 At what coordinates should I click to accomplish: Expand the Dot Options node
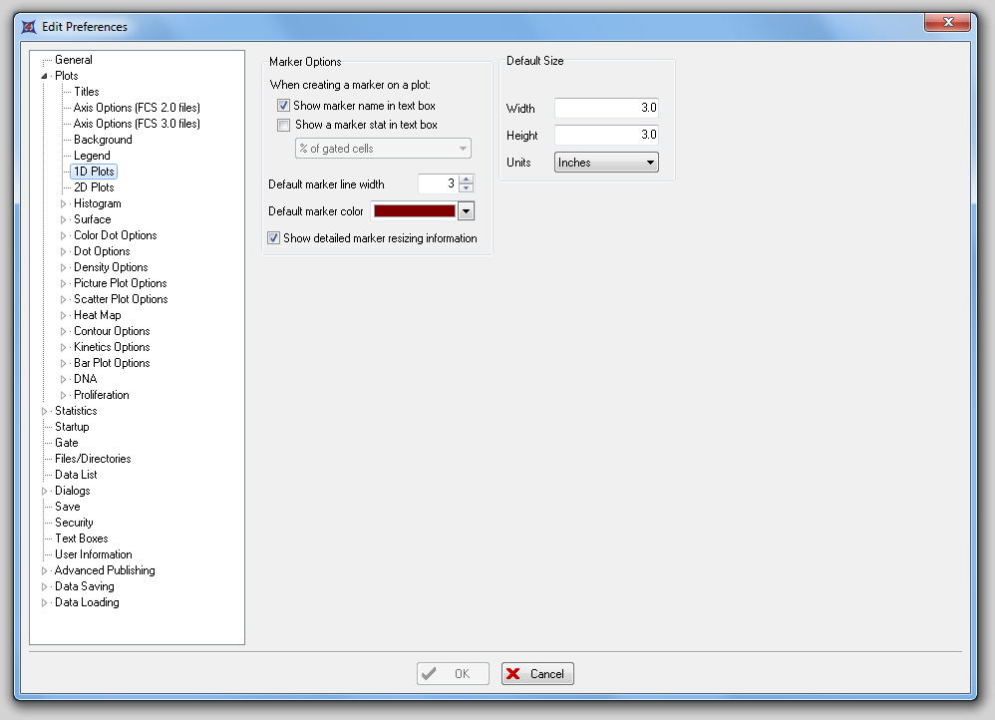tap(63, 251)
